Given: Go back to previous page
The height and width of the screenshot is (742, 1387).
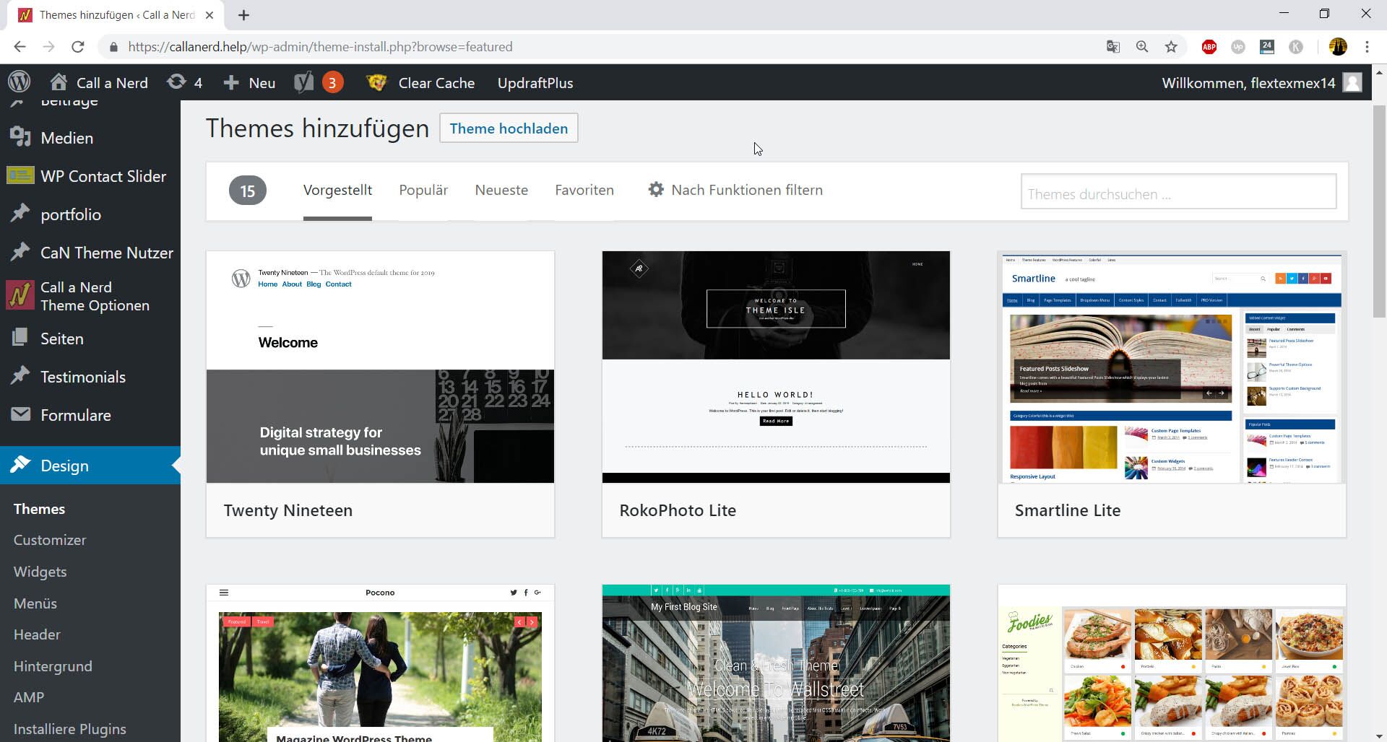Looking at the screenshot, I should click(x=20, y=47).
